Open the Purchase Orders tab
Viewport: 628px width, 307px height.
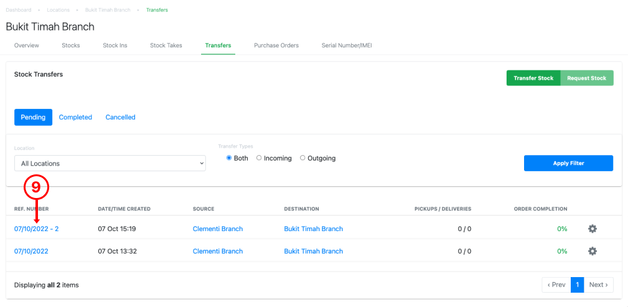pyautogui.click(x=276, y=45)
